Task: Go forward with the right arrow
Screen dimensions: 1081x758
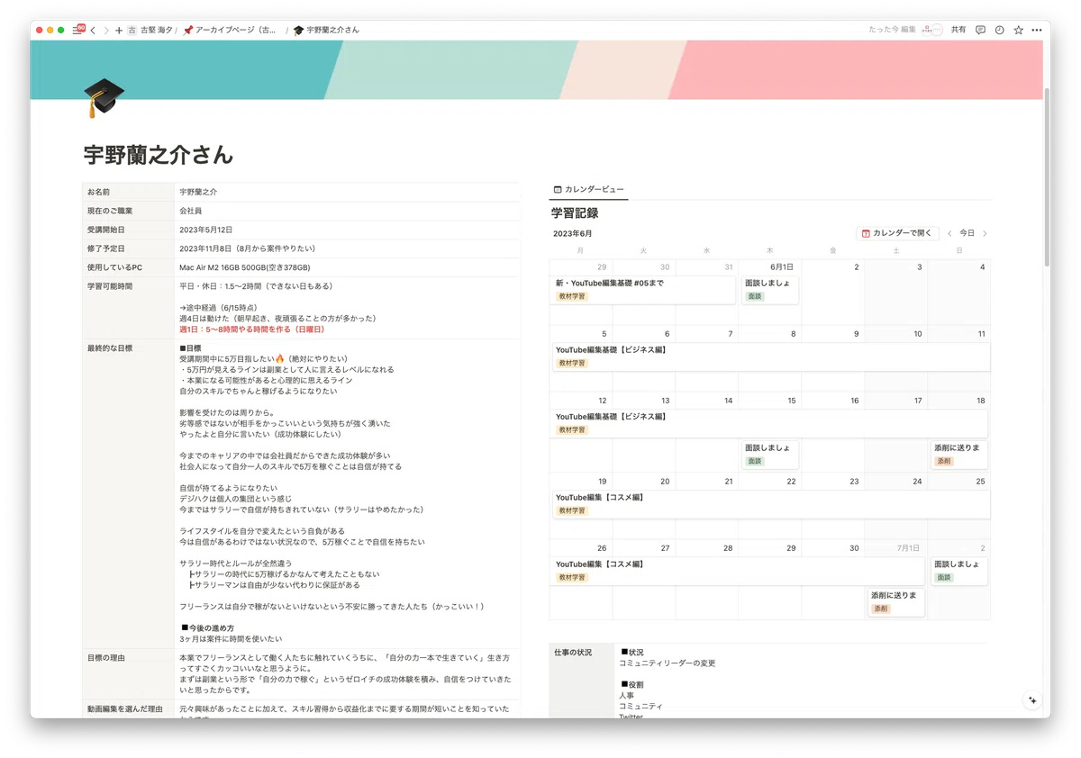Action: [106, 30]
